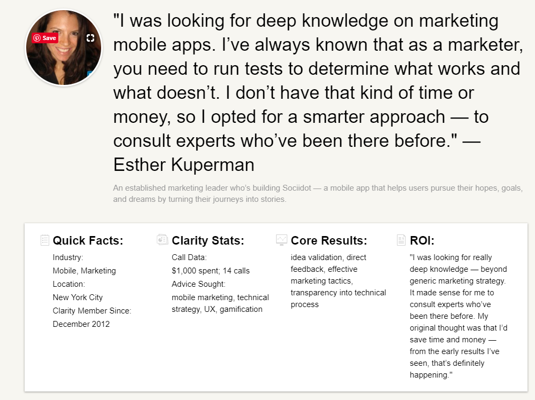Click the Esther Kuperman name in the quote
Viewport: 535px width, 400px height.
coord(184,165)
